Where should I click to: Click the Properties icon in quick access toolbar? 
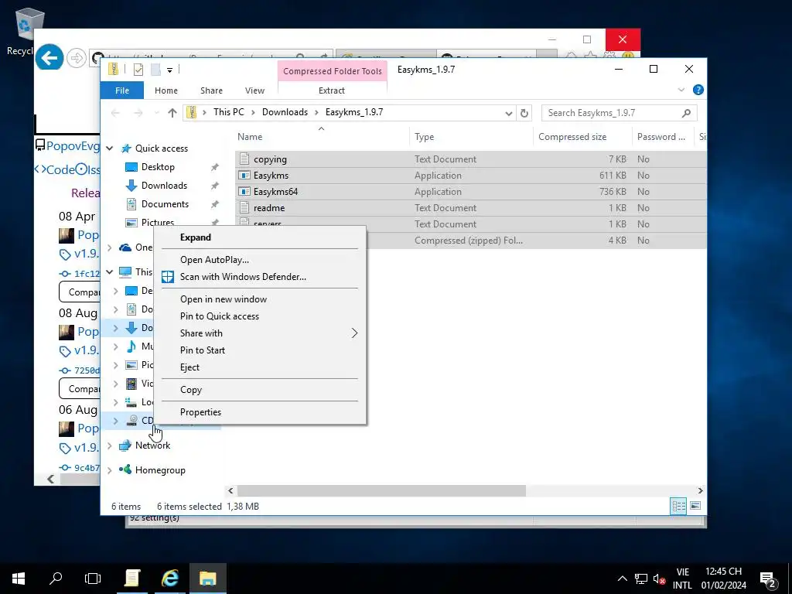[138, 70]
